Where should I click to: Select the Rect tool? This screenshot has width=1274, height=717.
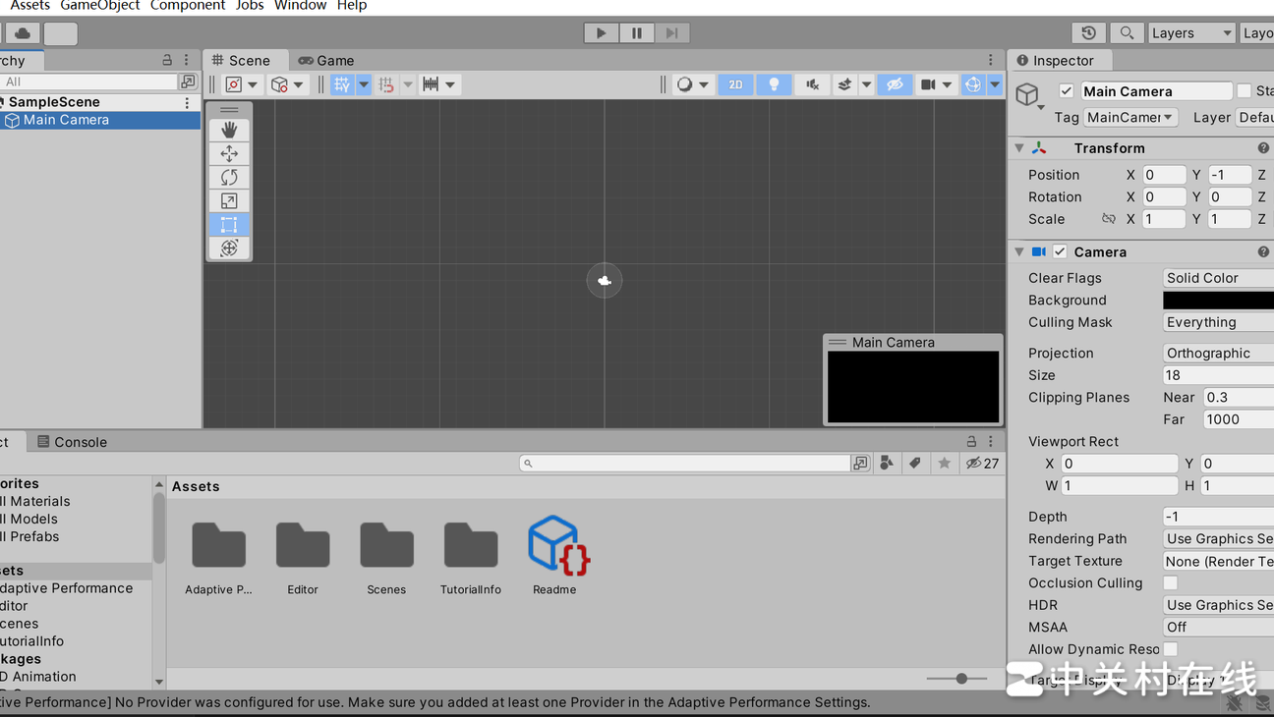pyautogui.click(x=229, y=225)
